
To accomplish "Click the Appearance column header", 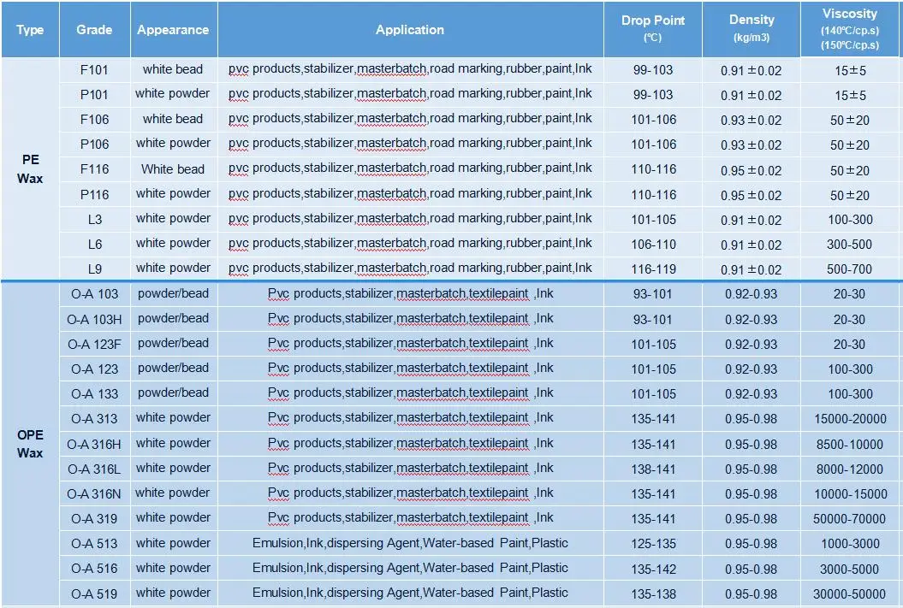I will point(172,29).
